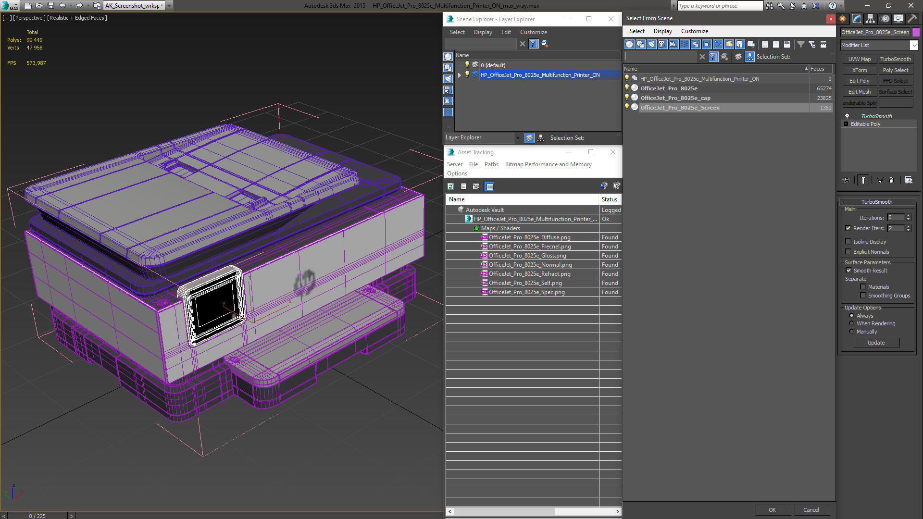Enable Separate by Materials checkbox
This screenshot has height=519, width=923.
coord(863,287)
